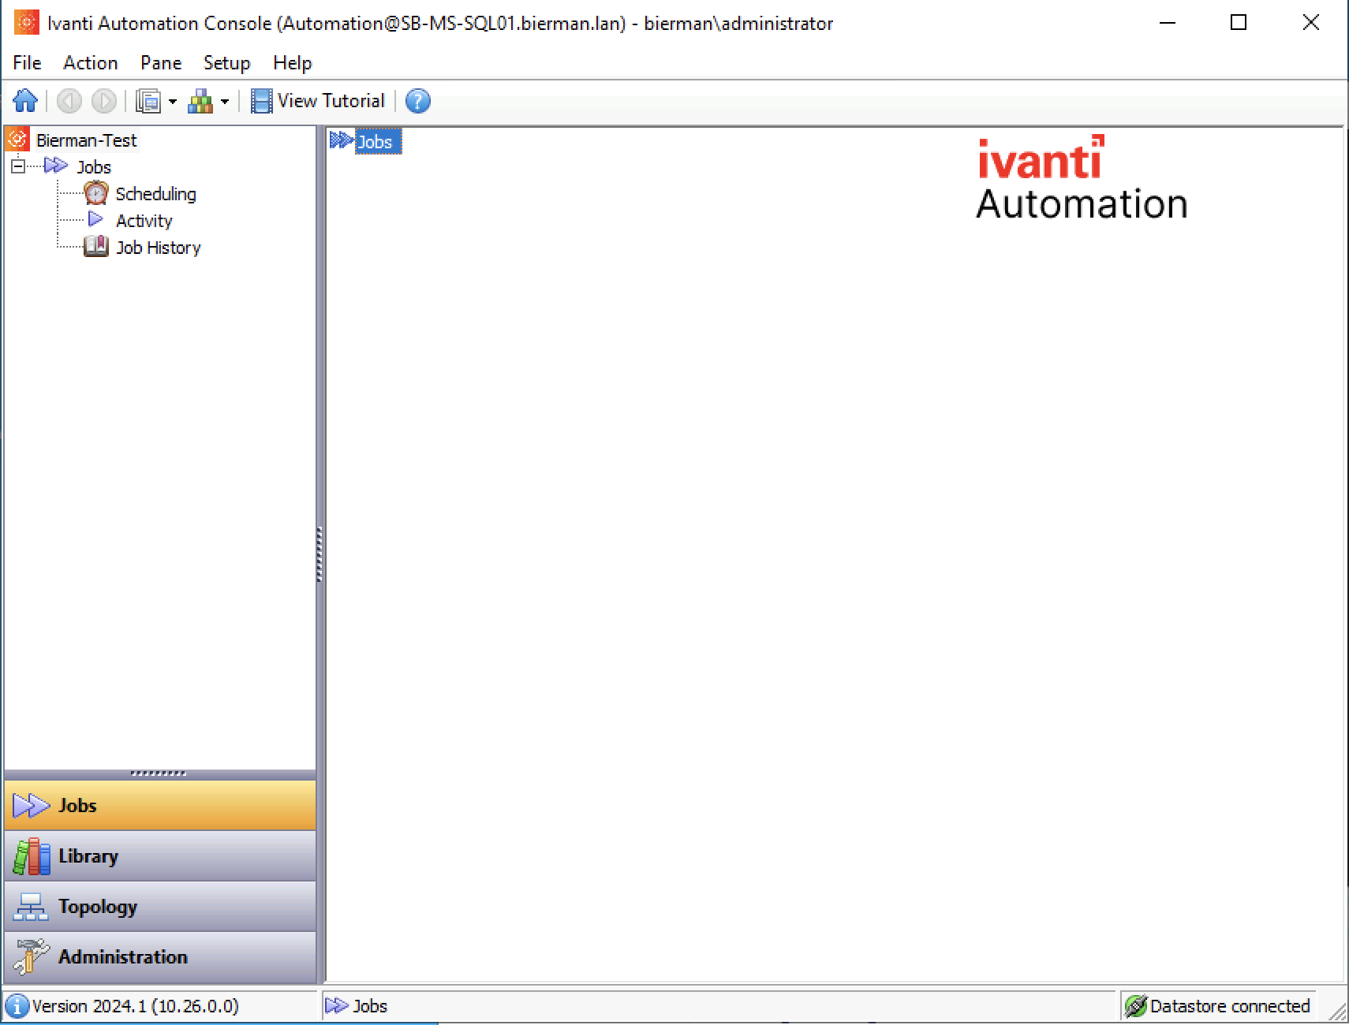Click the Jobs node icon in tree
The height and width of the screenshot is (1025, 1349).
[56, 166]
